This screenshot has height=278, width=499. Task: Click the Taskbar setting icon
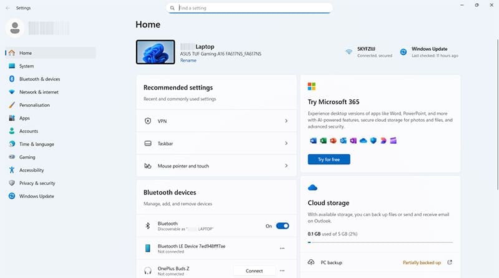148,144
